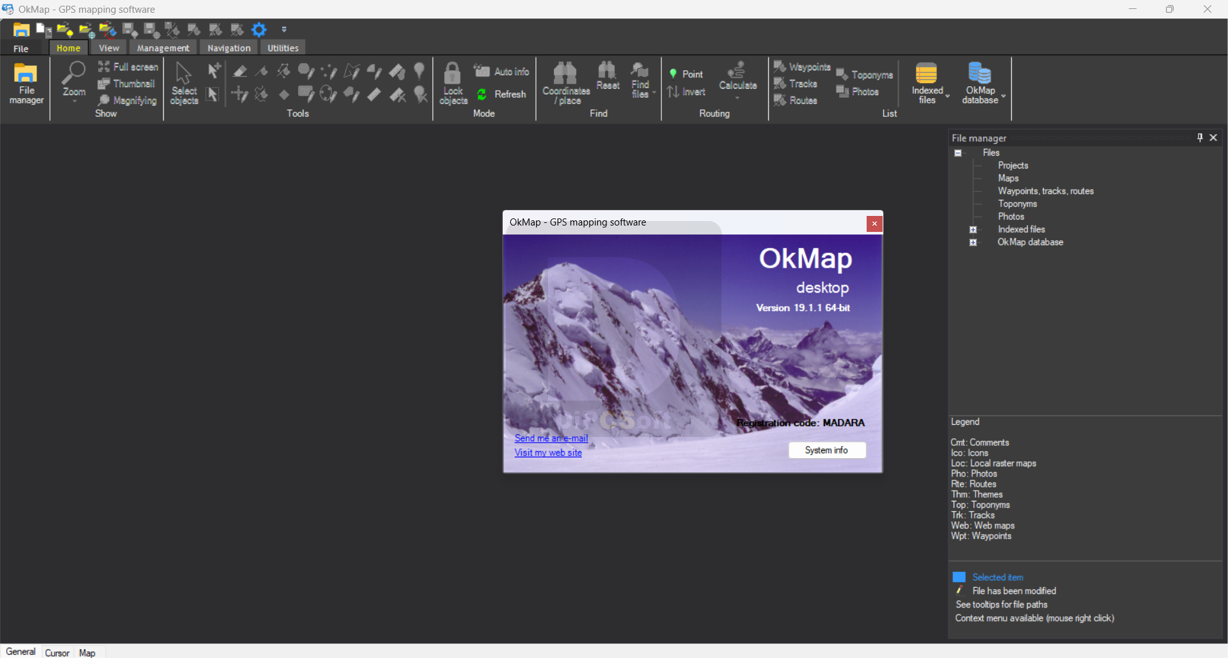Select the balloon pin tool in Tools
Image resolution: width=1228 pixels, height=658 pixels.
click(420, 70)
